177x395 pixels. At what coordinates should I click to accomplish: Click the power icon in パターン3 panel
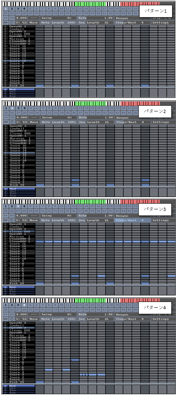tap(12, 220)
